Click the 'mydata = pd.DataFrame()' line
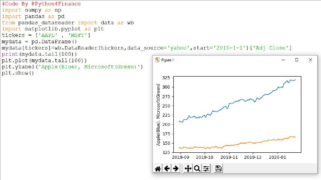Image resolution: width=321 pixels, height=180 pixels. (x=39, y=42)
